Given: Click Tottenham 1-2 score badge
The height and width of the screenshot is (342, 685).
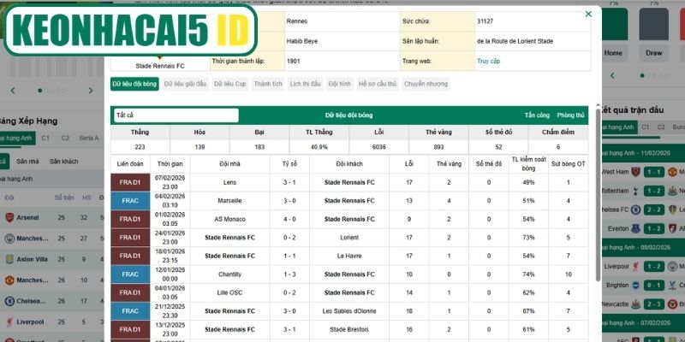Looking at the screenshot, I should (653, 191).
